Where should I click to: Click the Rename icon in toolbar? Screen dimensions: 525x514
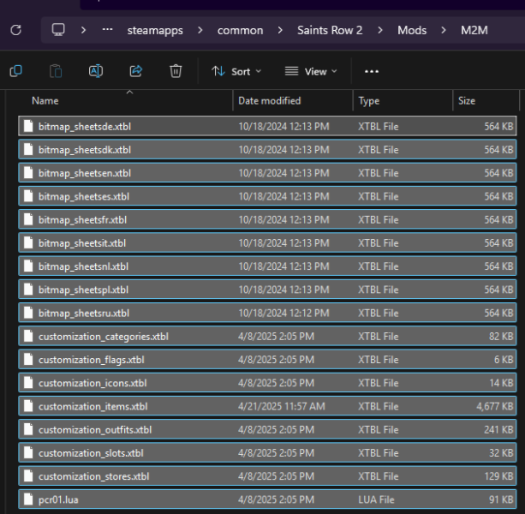pyautogui.click(x=96, y=71)
